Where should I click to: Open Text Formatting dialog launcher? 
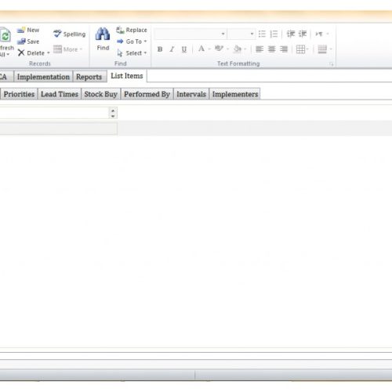coord(332,64)
